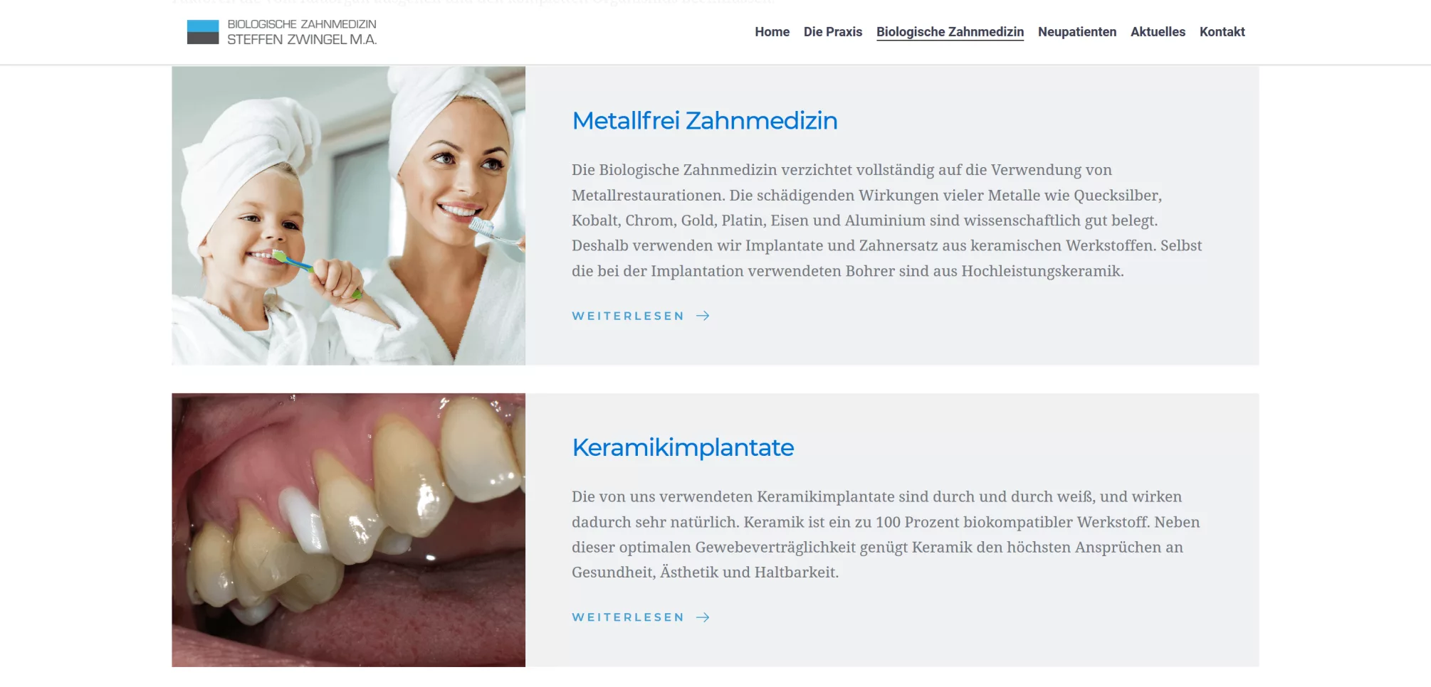Image resolution: width=1431 pixels, height=687 pixels.
Task: Click the Keramikimplantate description paragraph
Action: pyautogui.click(x=886, y=534)
